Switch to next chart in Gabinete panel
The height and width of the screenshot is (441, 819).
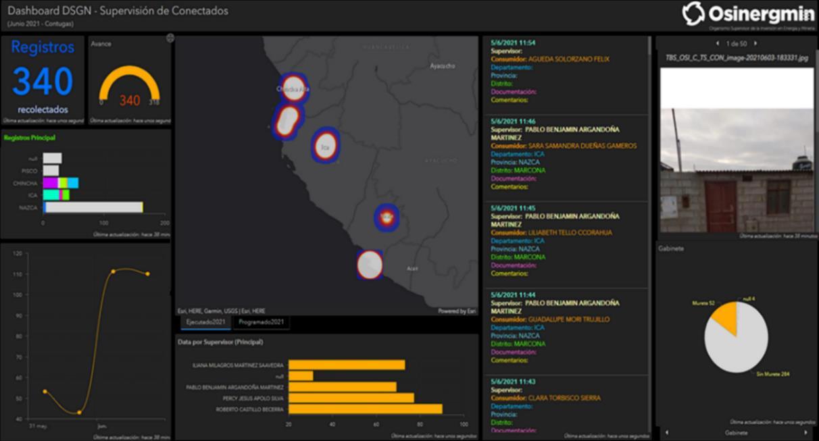(x=805, y=432)
